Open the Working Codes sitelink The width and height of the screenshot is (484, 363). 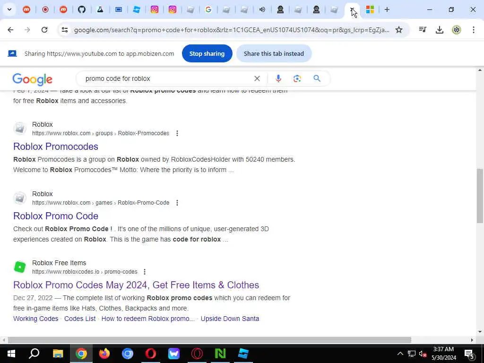[x=36, y=319]
